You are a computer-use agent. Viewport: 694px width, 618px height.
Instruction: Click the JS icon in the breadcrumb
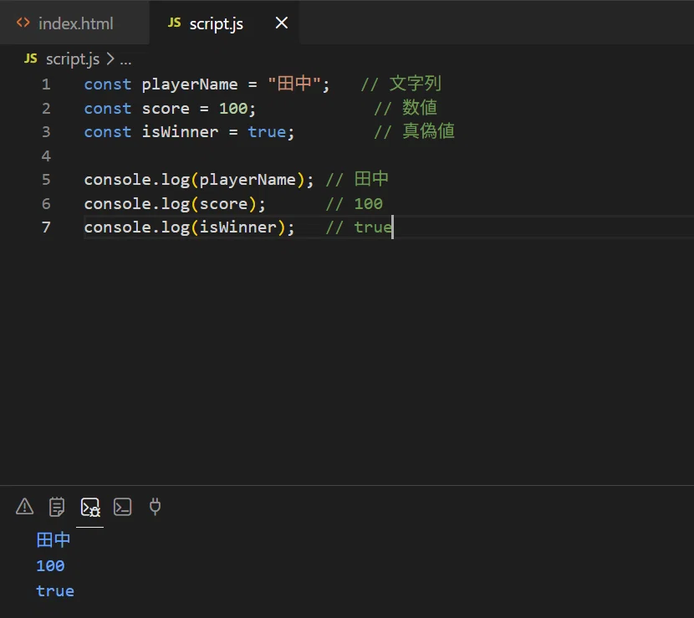pyautogui.click(x=31, y=59)
